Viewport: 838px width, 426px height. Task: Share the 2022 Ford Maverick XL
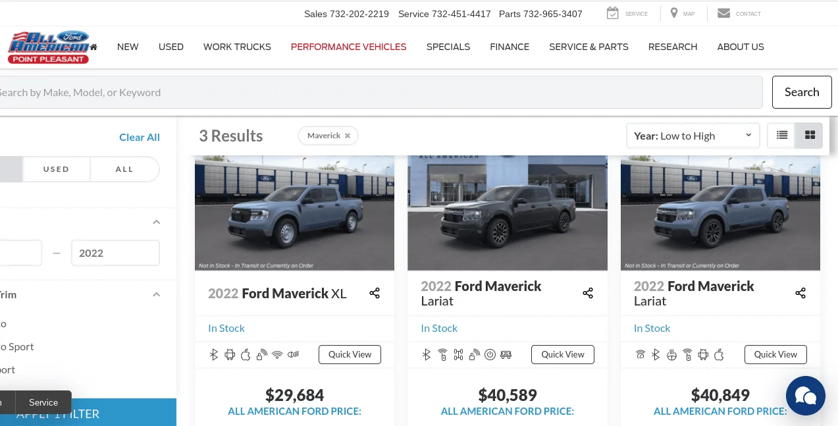click(375, 293)
